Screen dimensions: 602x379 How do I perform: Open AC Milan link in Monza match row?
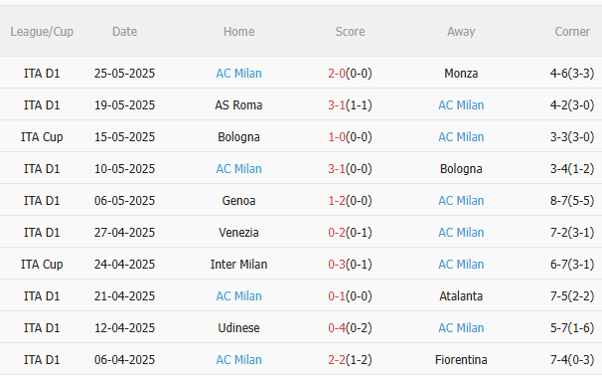tap(238, 73)
